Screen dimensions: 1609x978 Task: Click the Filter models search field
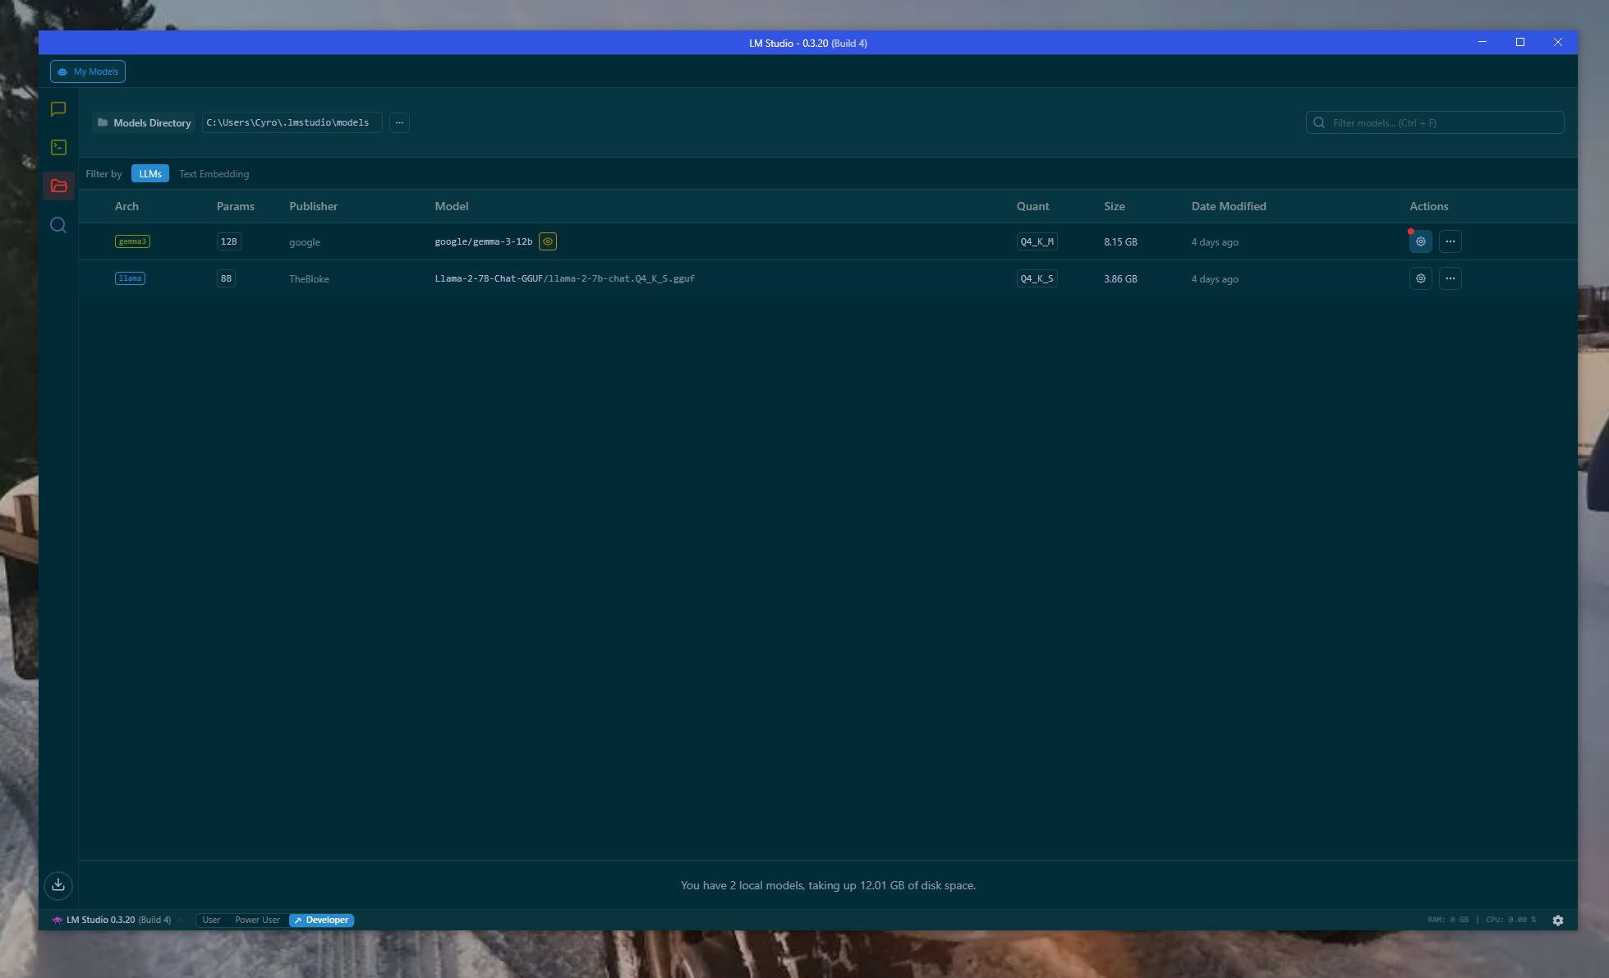pos(1435,122)
